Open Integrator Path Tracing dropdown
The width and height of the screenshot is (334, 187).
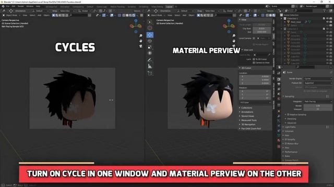(x=318, y=102)
